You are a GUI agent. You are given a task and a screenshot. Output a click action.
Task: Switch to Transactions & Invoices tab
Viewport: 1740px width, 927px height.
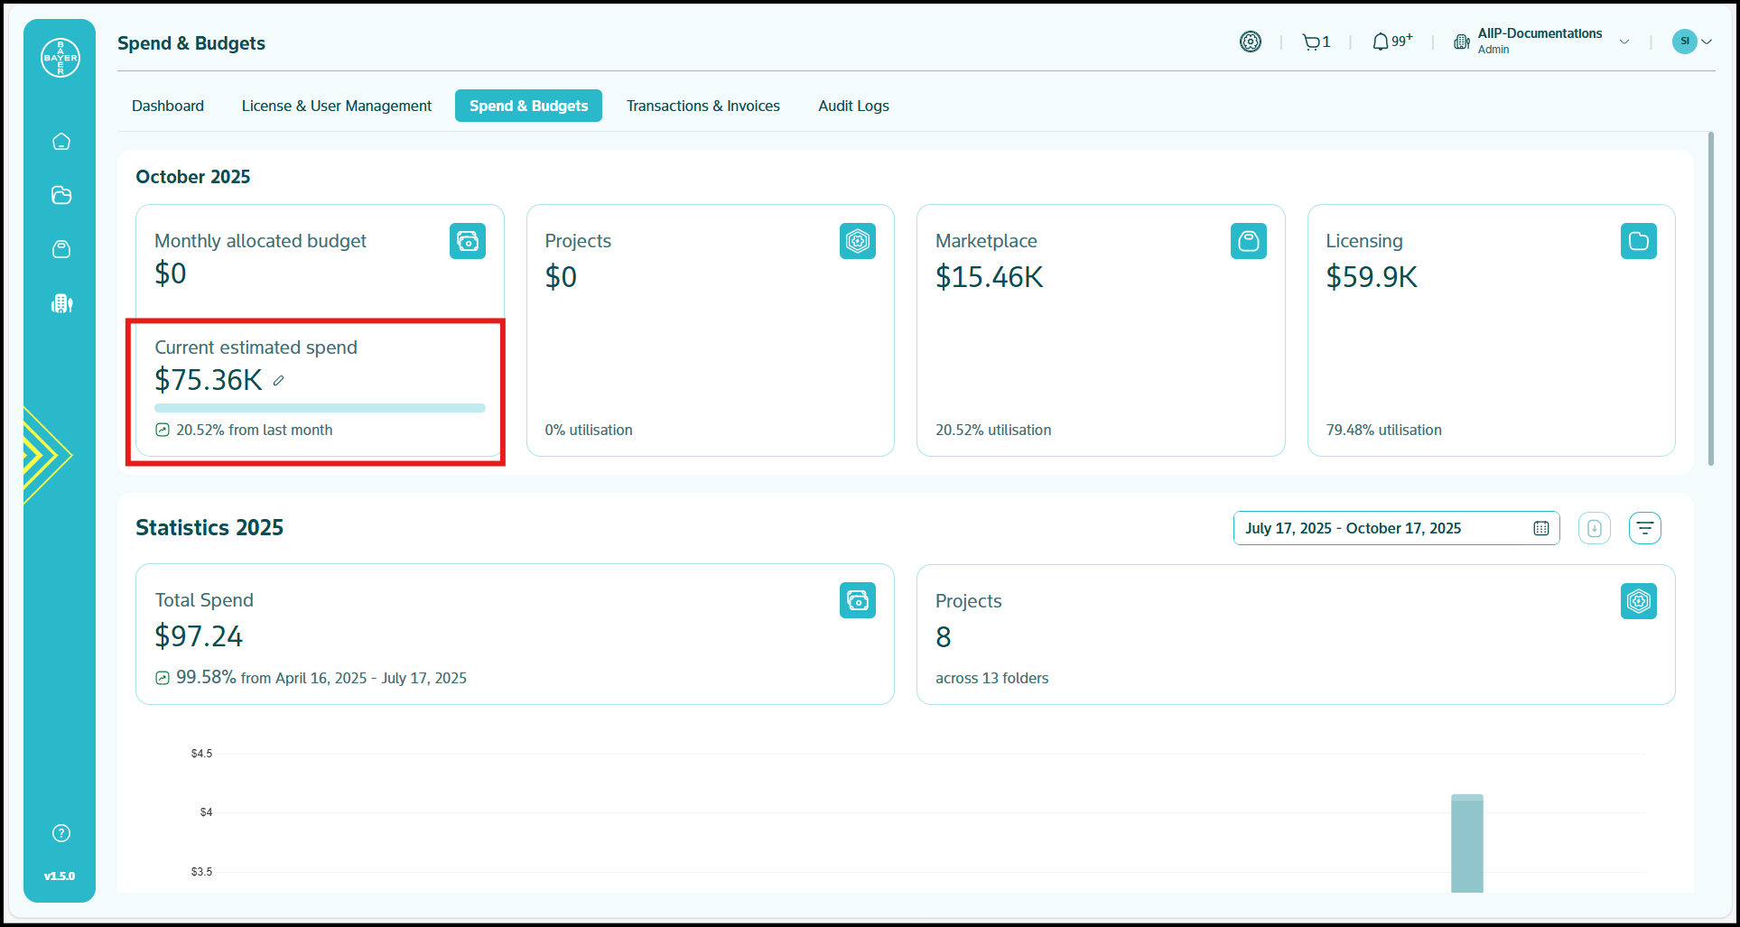[703, 106]
